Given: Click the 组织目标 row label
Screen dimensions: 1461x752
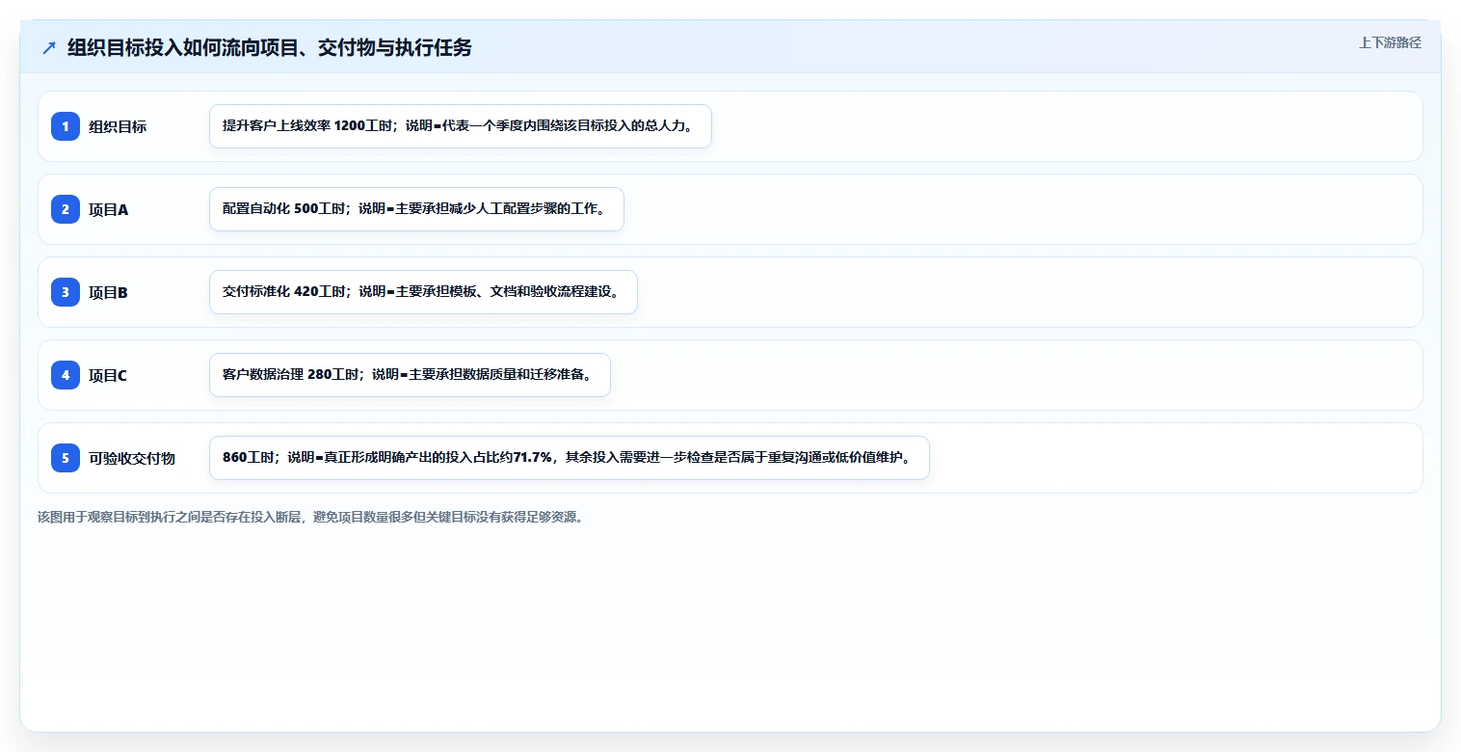Looking at the screenshot, I should 118,126.
